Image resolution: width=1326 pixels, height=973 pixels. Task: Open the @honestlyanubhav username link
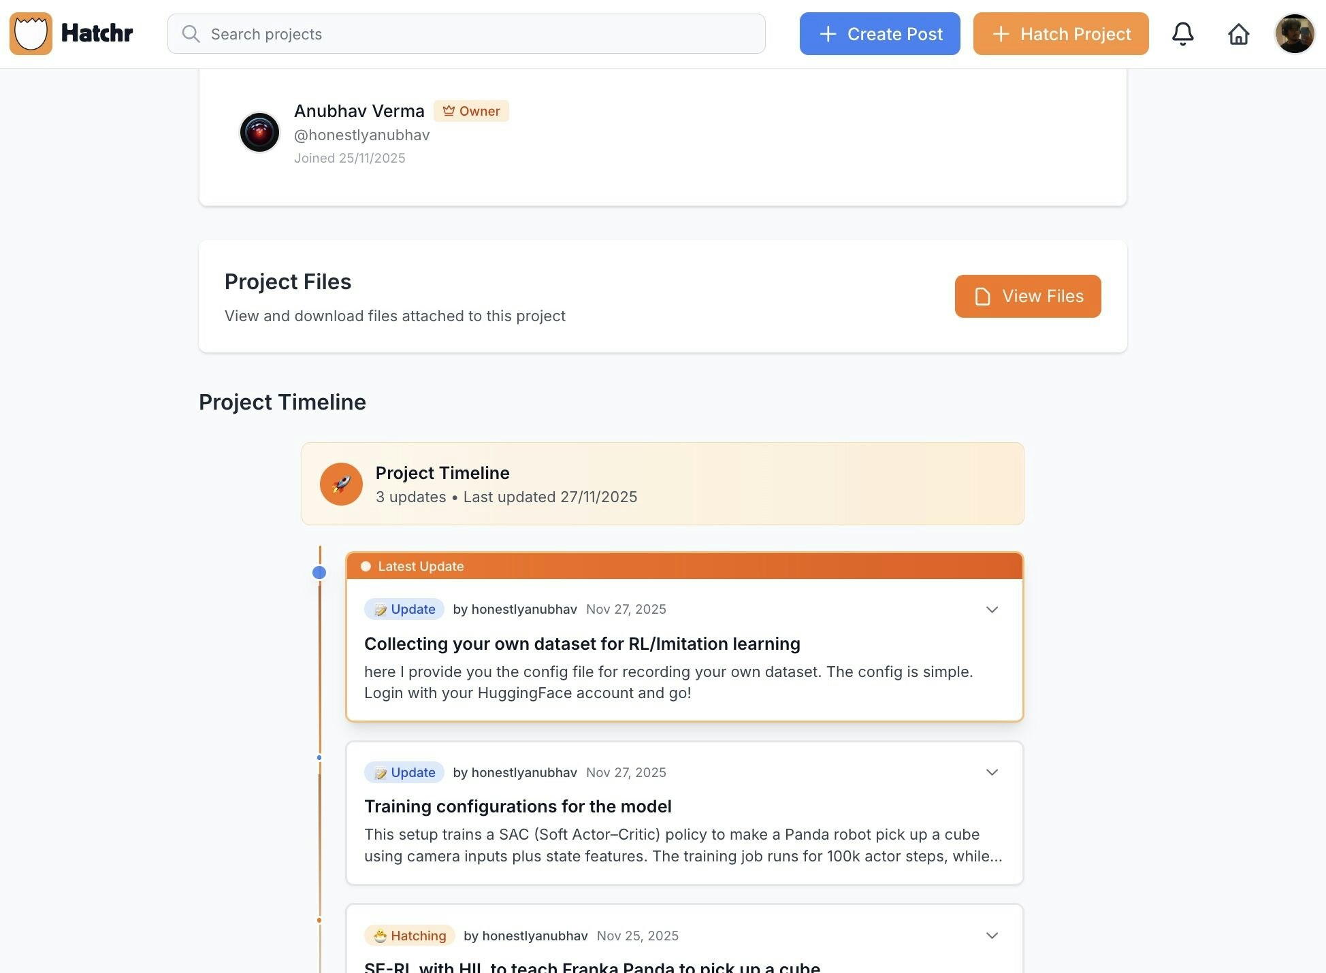[x=361, y=135]
